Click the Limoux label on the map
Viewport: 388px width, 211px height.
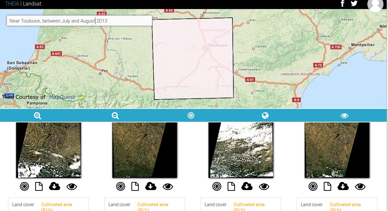[x=259, y=91]
